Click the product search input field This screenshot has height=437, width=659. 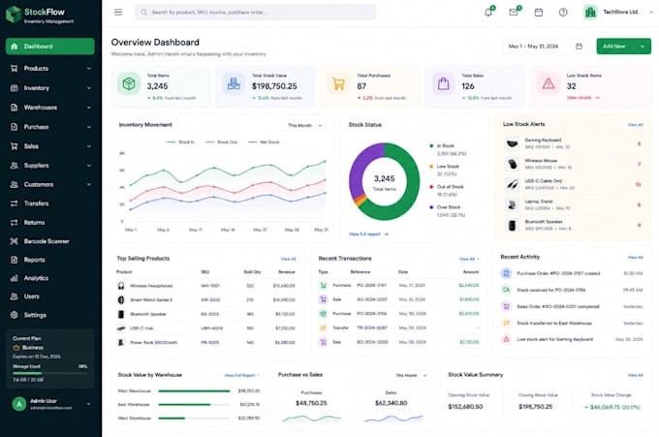click(255, 13)
